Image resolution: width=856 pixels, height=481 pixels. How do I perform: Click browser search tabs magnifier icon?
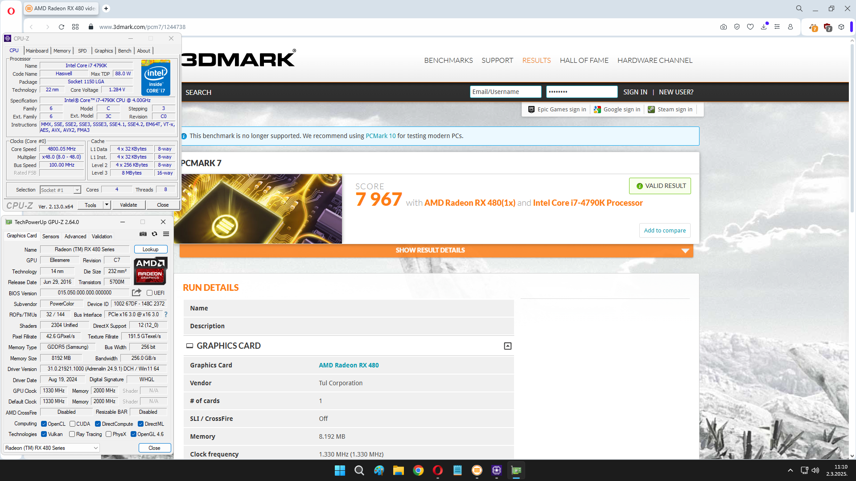click(799, 8)
